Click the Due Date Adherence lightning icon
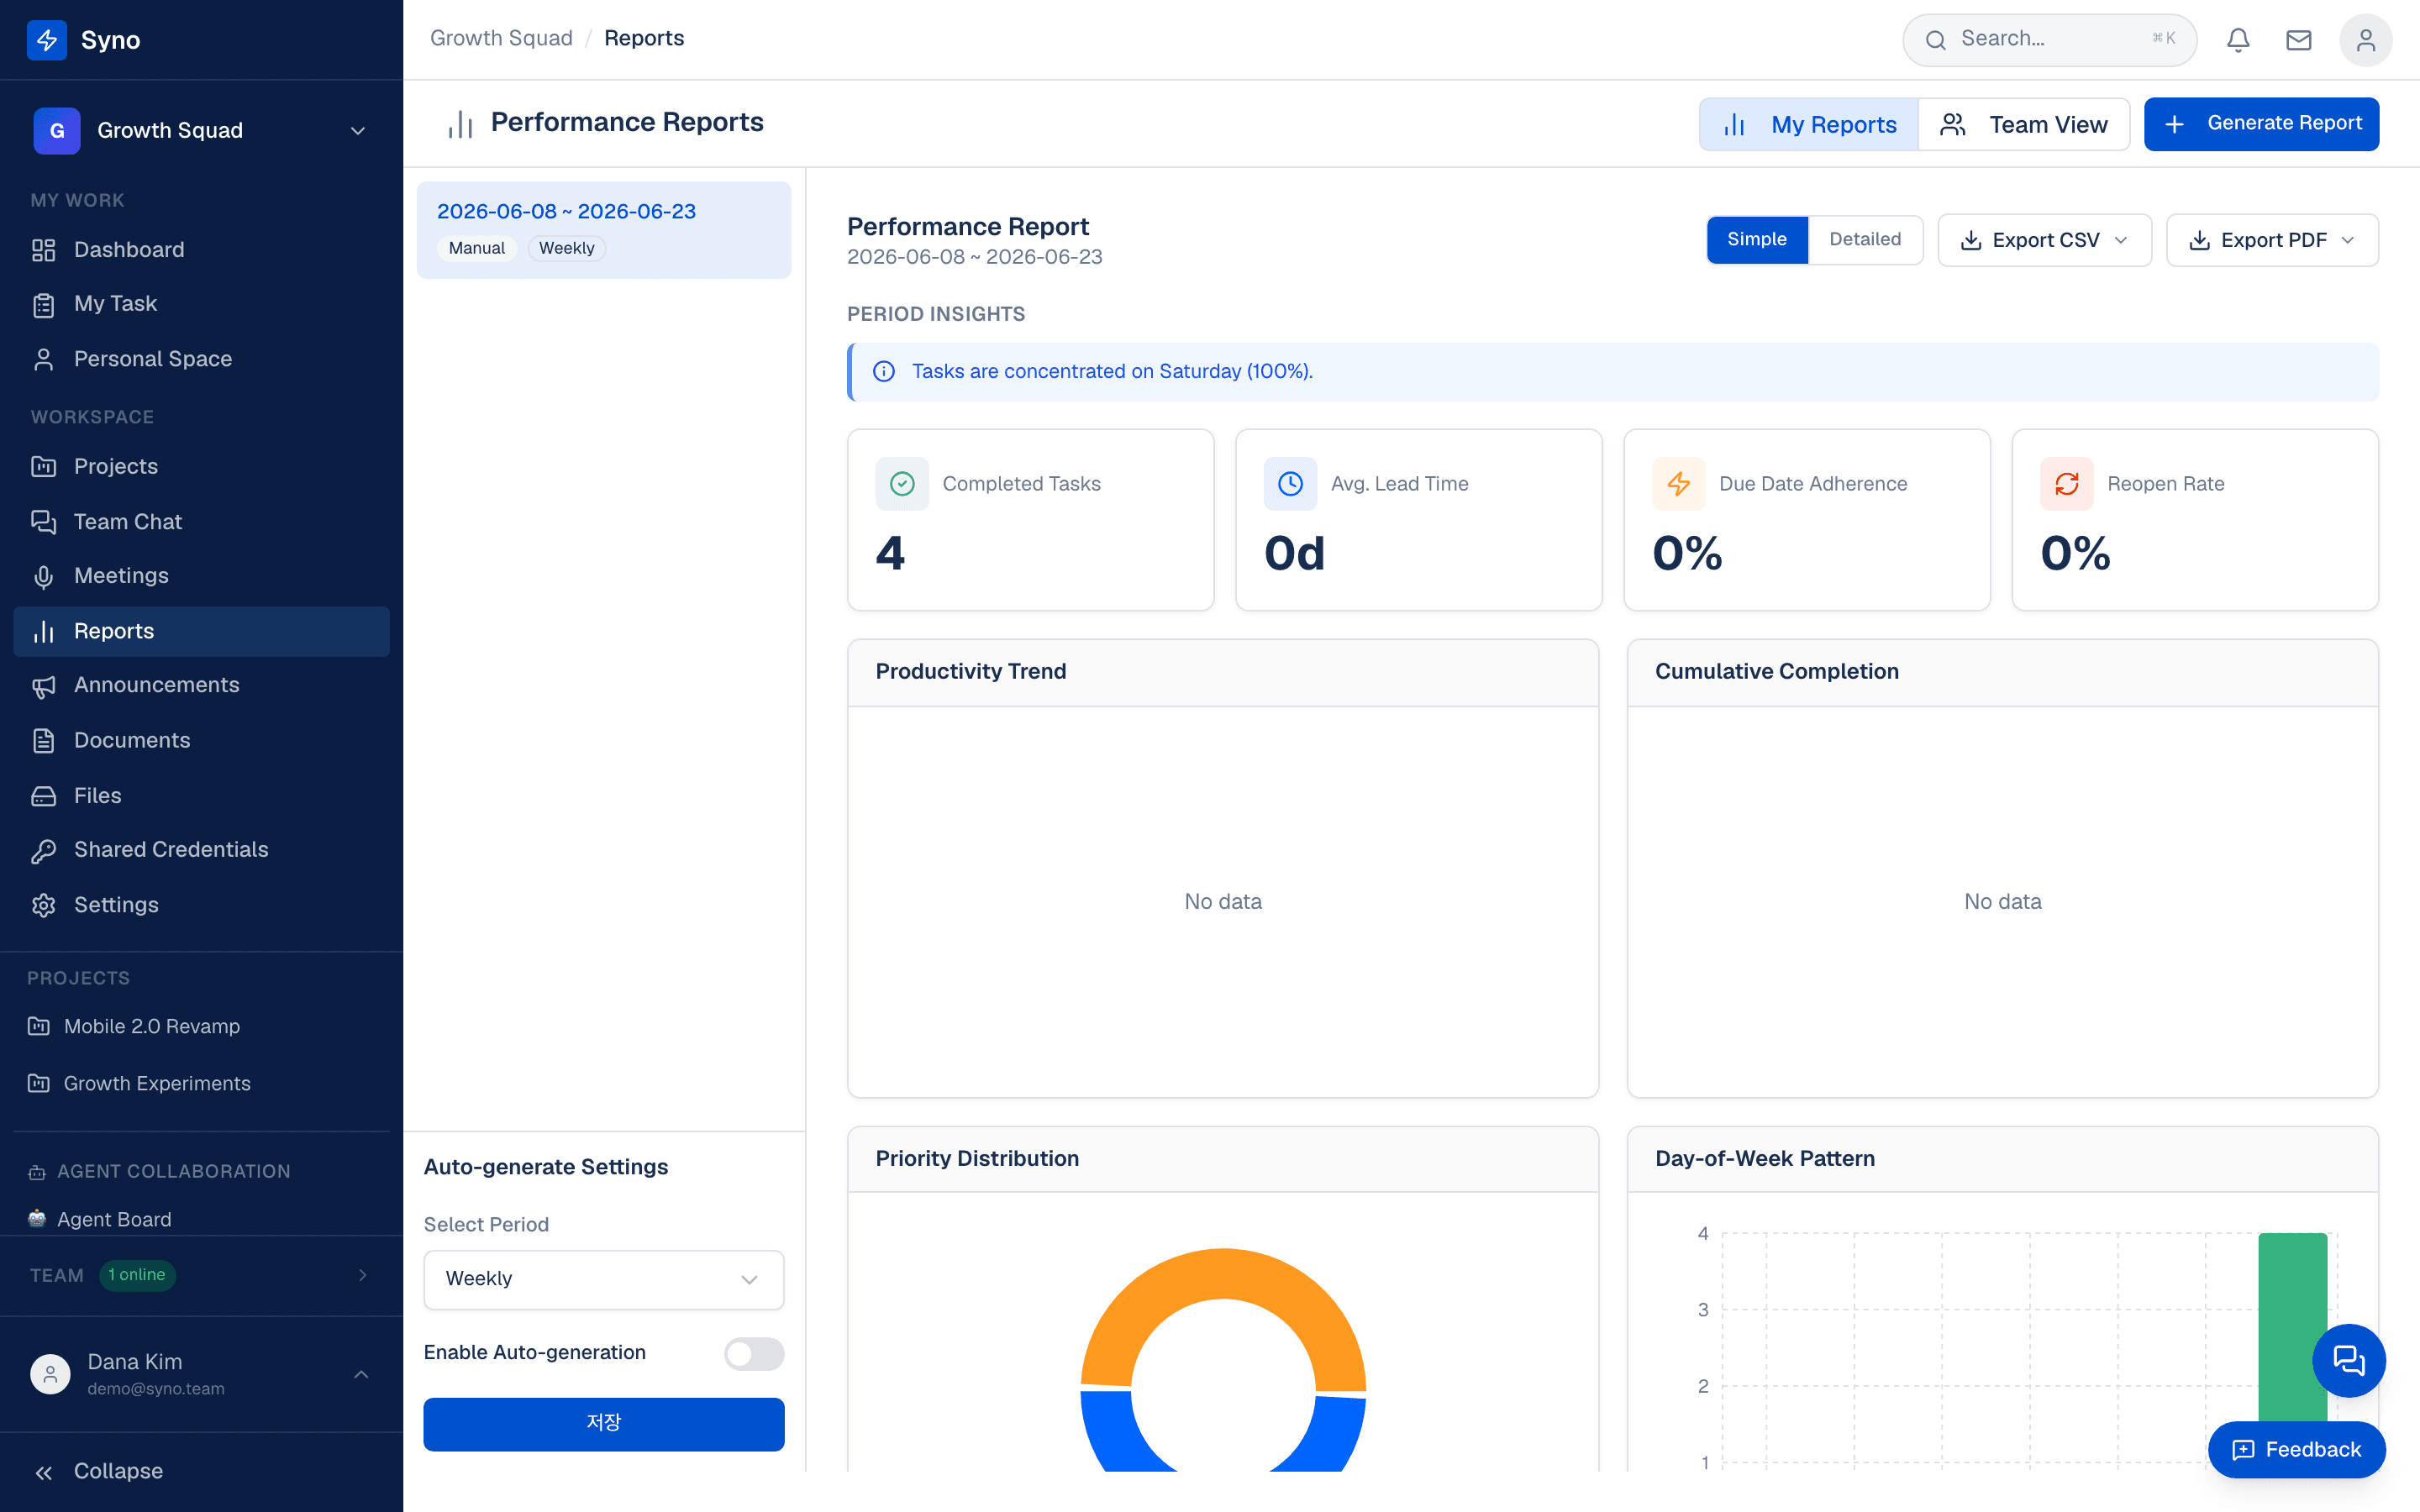 click(1678, 484)
